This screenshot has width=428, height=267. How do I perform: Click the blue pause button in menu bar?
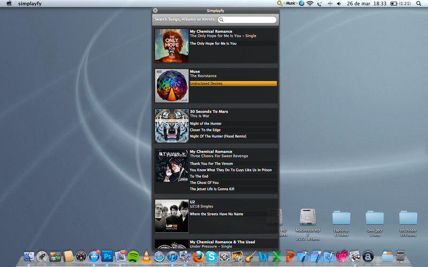302,3
